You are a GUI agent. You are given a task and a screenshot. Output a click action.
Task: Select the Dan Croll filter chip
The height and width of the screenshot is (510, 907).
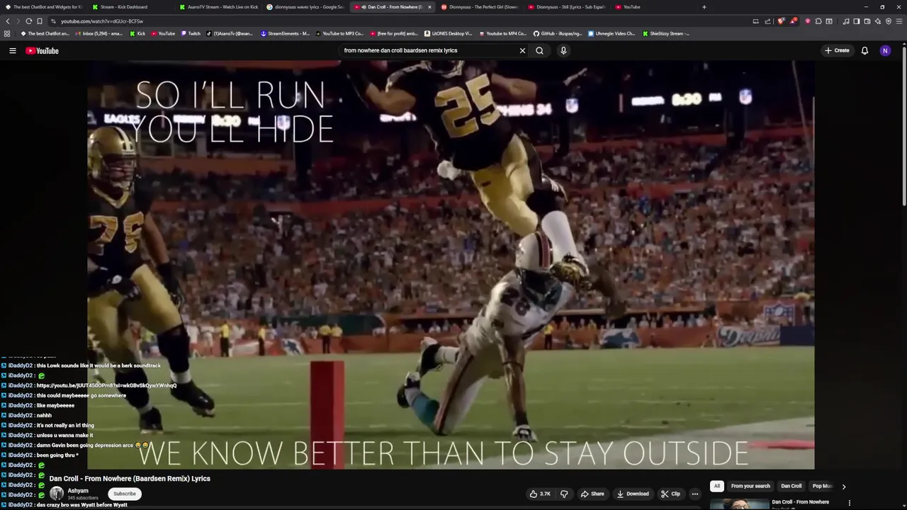click(x=791, y=486)
